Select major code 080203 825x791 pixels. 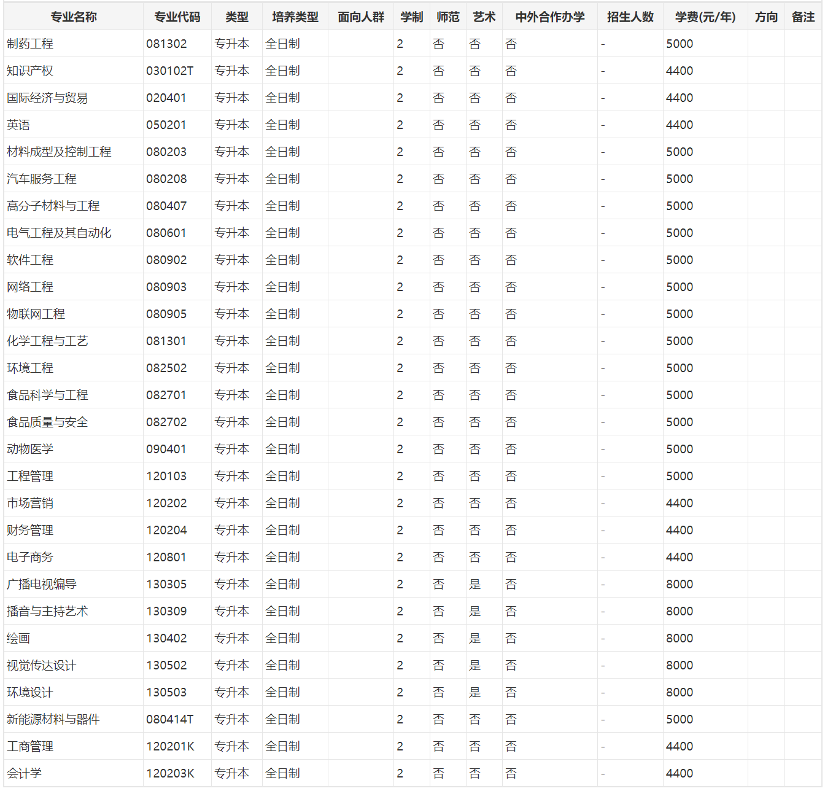tap(166, 152)
